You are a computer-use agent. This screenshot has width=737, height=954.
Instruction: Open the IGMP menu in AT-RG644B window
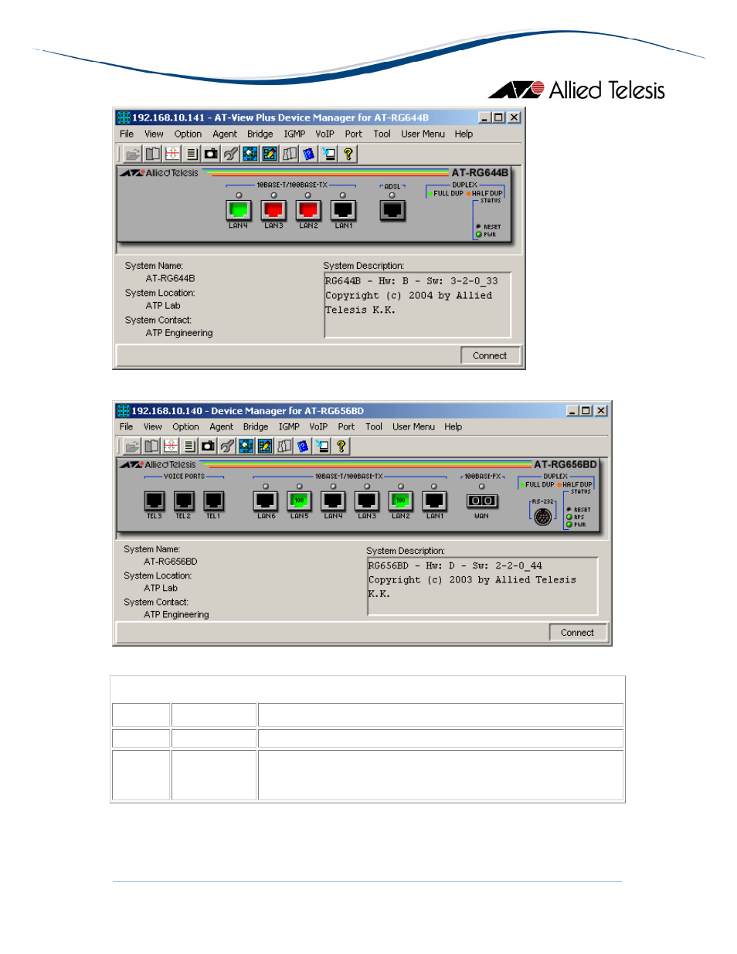tap(294, 134)
